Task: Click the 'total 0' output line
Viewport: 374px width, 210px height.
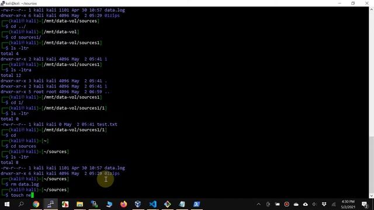Action: 9,119
